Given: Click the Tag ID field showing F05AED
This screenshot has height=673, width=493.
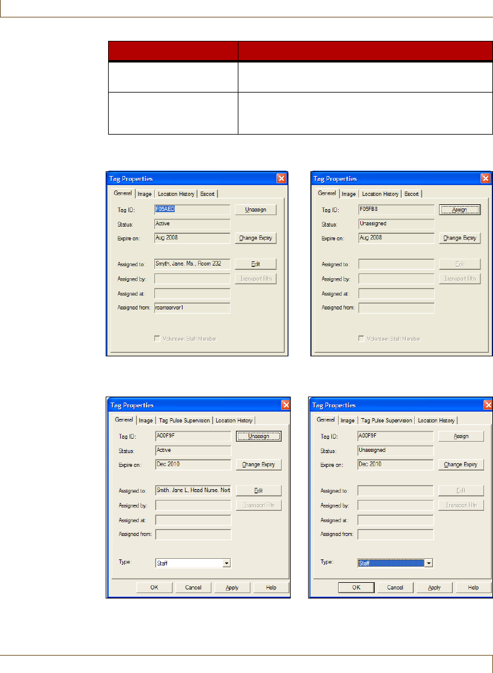Looking at the screenshot, I should pos(192,210).
